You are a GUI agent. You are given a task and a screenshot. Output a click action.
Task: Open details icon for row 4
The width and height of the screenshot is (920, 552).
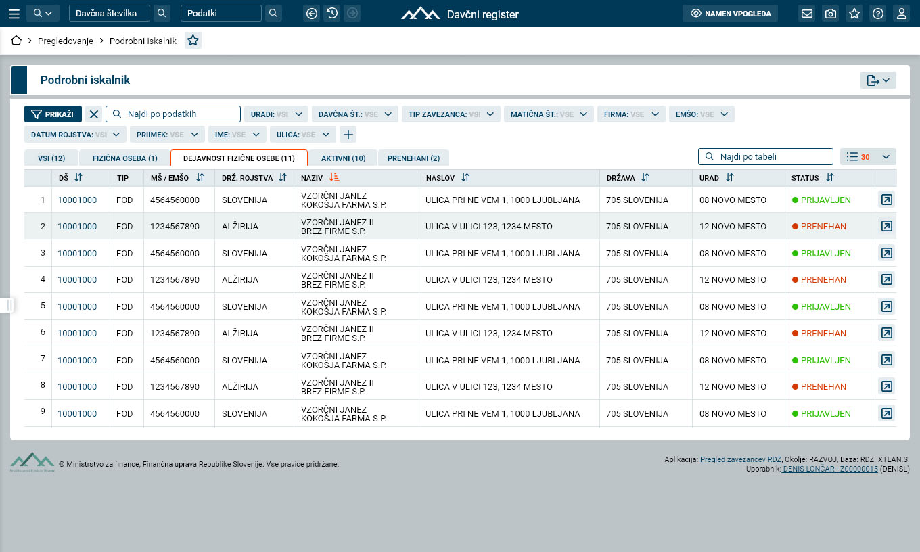click(x=886, y=279)
